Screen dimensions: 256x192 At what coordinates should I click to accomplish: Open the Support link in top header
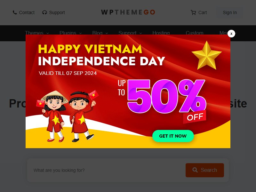pos(57,12)
